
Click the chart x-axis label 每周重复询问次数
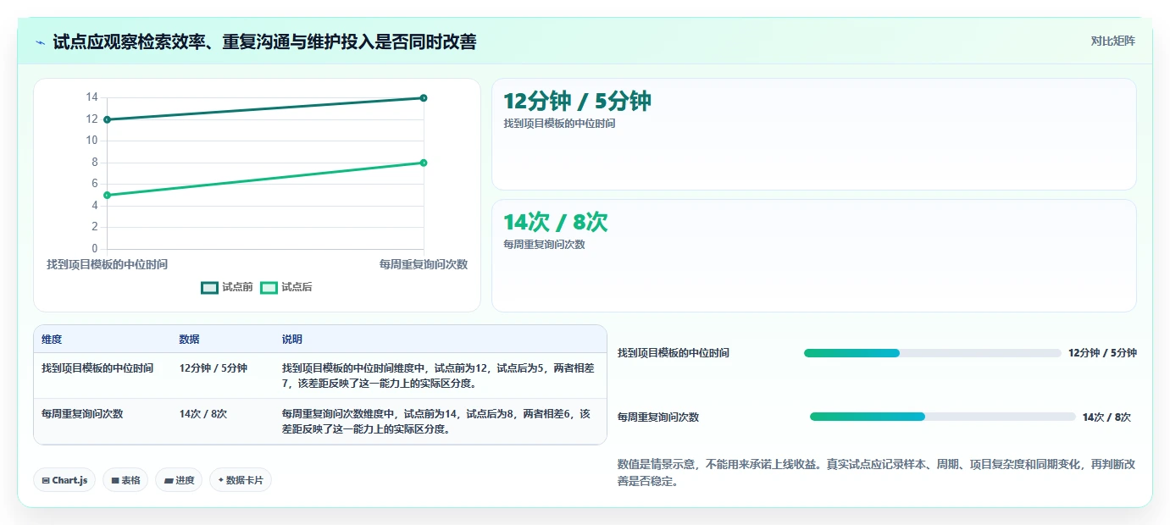click(x=424, y=264)
